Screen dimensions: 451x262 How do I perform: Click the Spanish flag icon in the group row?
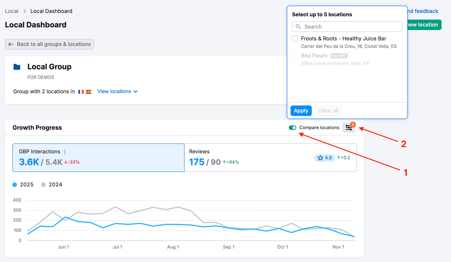[x=89, y=92]
